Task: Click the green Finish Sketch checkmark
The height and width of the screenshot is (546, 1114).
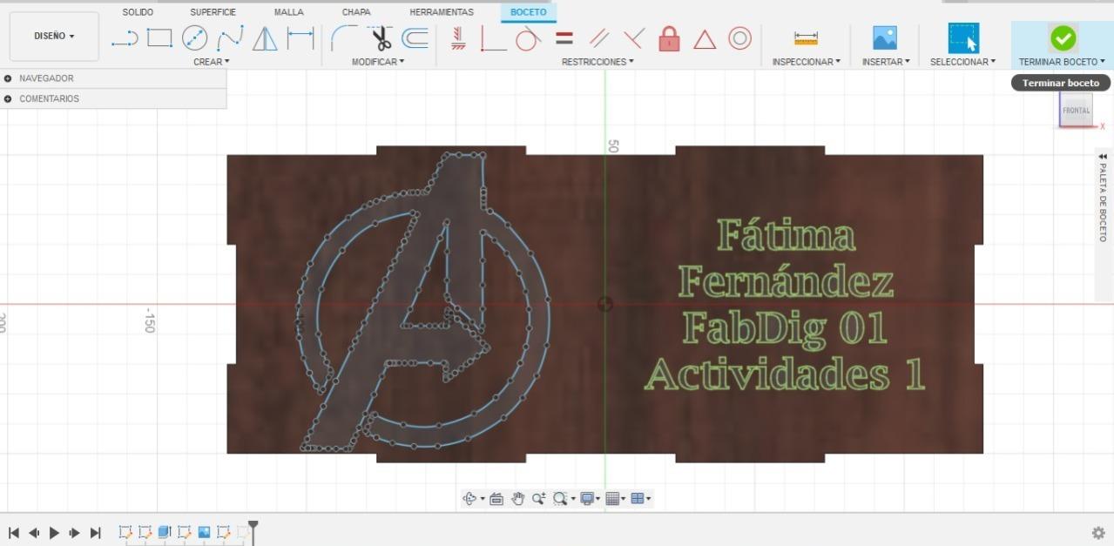Action: [1063, 38]
